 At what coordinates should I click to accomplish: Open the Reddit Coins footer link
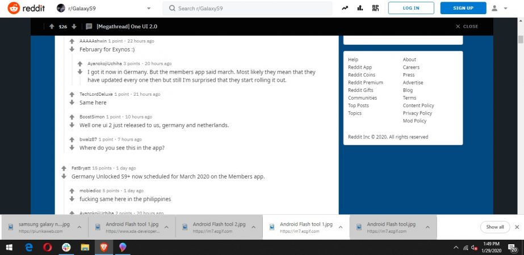(x=362, y=75)
